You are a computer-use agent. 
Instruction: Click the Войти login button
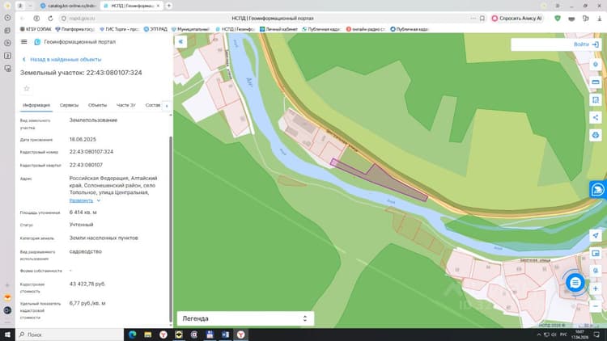click(586, 44)
